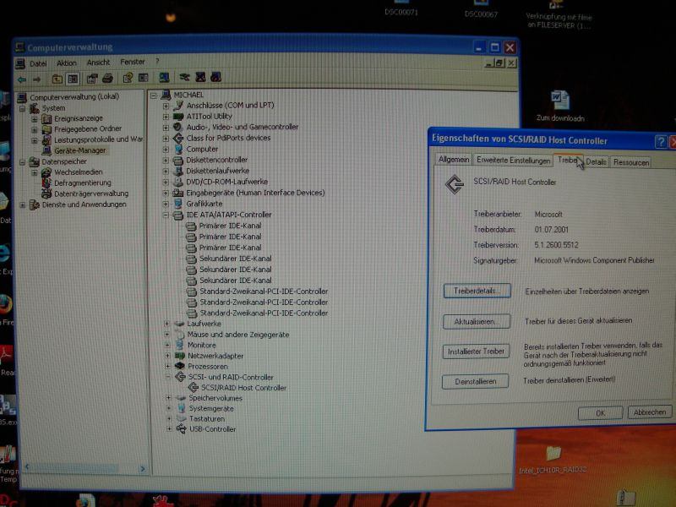Select Audio-, Video- und Gamecontroller icon
The image size is (676, 507).
(x=177, y=128)
